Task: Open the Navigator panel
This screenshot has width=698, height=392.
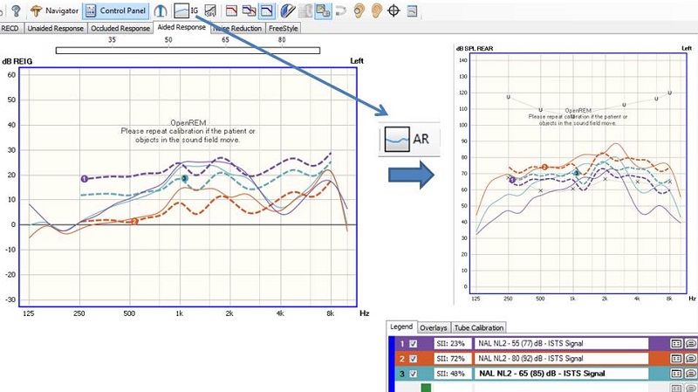Action: pos(54,10)
